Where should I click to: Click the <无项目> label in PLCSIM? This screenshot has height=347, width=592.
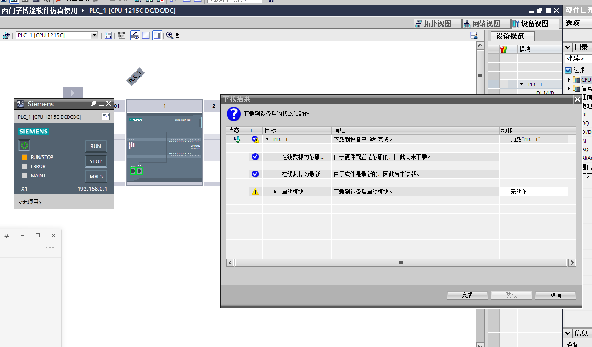click(x=30, y=202)
